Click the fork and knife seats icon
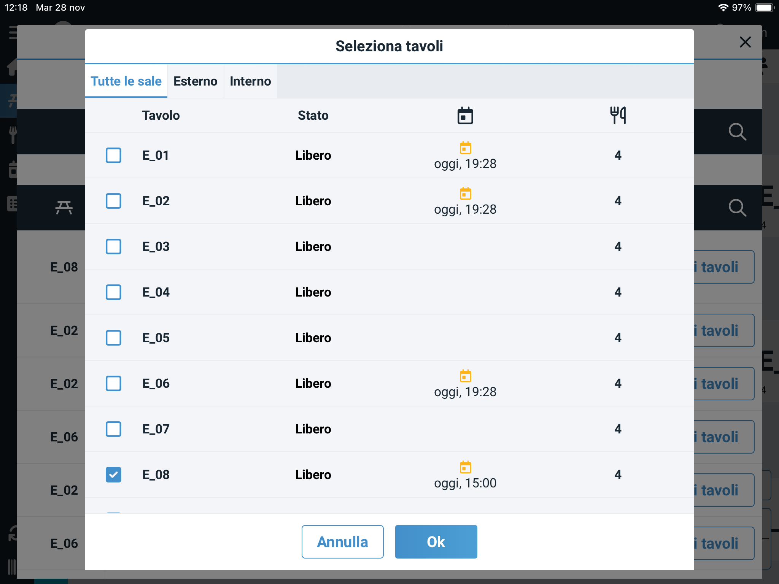 [x=618, y=115]
